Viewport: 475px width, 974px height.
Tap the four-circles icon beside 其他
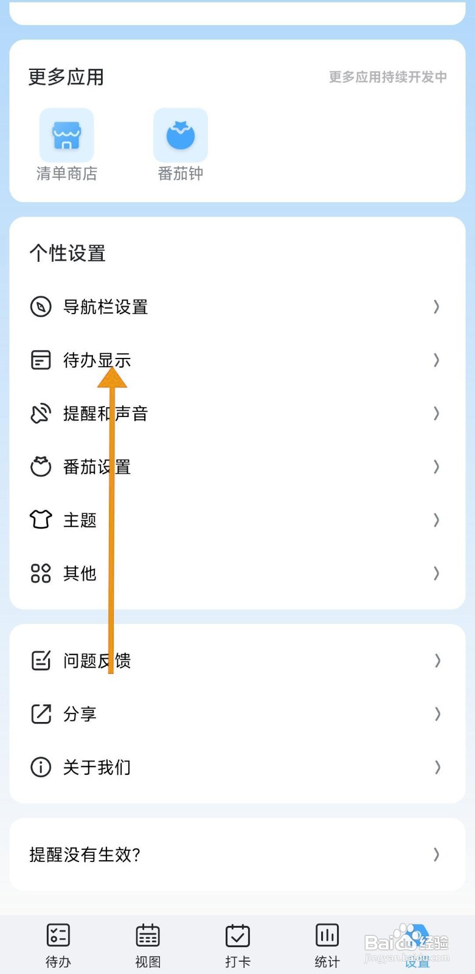[x=41, y=573]
